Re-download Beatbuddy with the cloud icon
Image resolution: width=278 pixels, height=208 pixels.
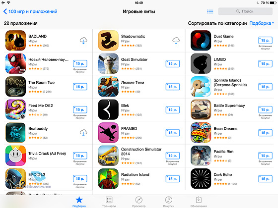[x=83, y=133]
